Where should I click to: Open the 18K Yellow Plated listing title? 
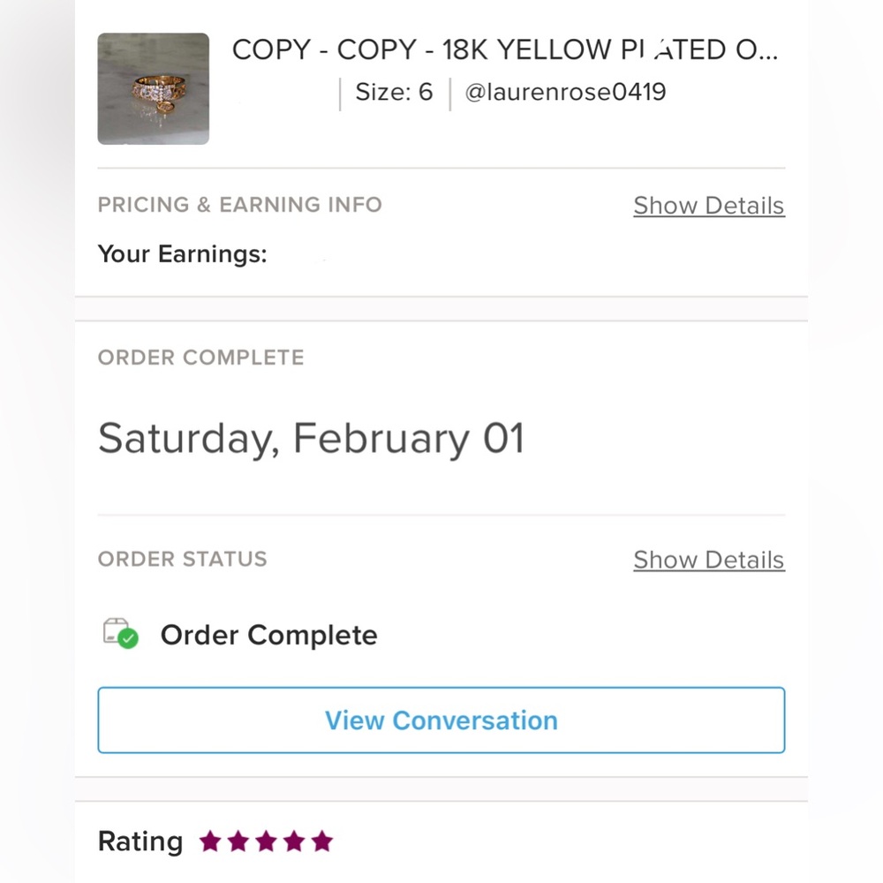click(x=504, y=49)
